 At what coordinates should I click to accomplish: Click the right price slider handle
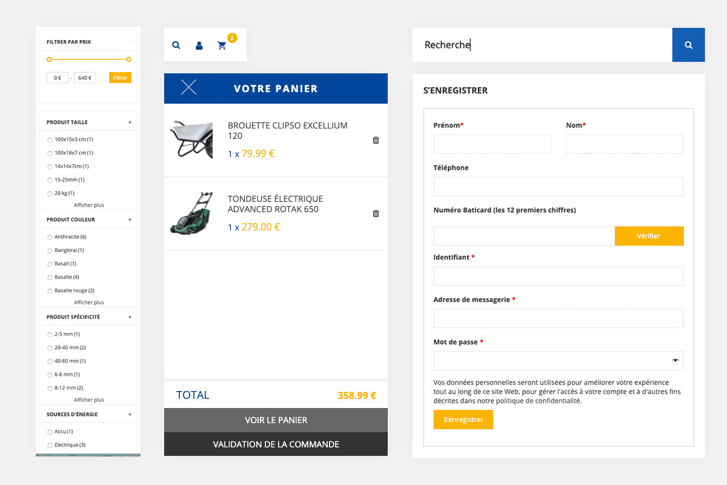coord(129,59)
